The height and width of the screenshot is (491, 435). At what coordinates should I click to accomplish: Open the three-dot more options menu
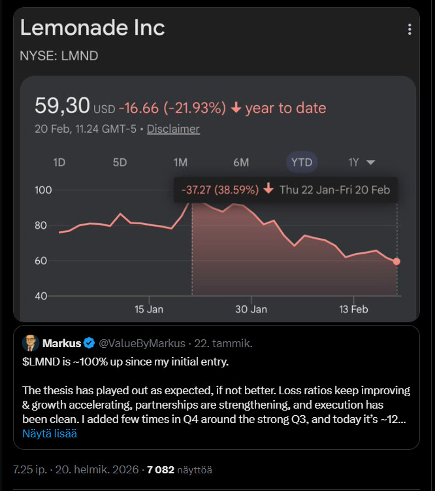click(x=410, y=29)
